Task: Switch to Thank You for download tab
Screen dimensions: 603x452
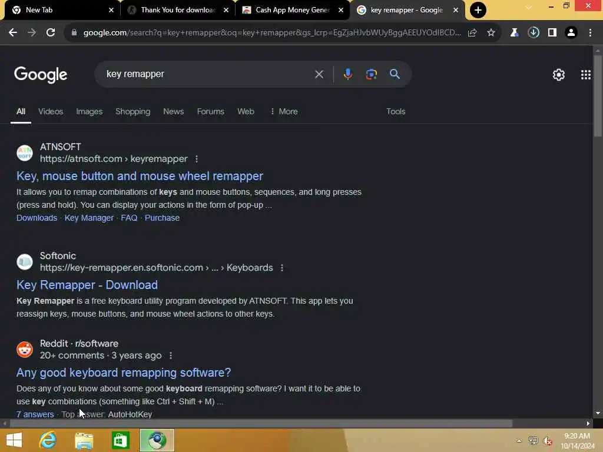Action: 177,10
